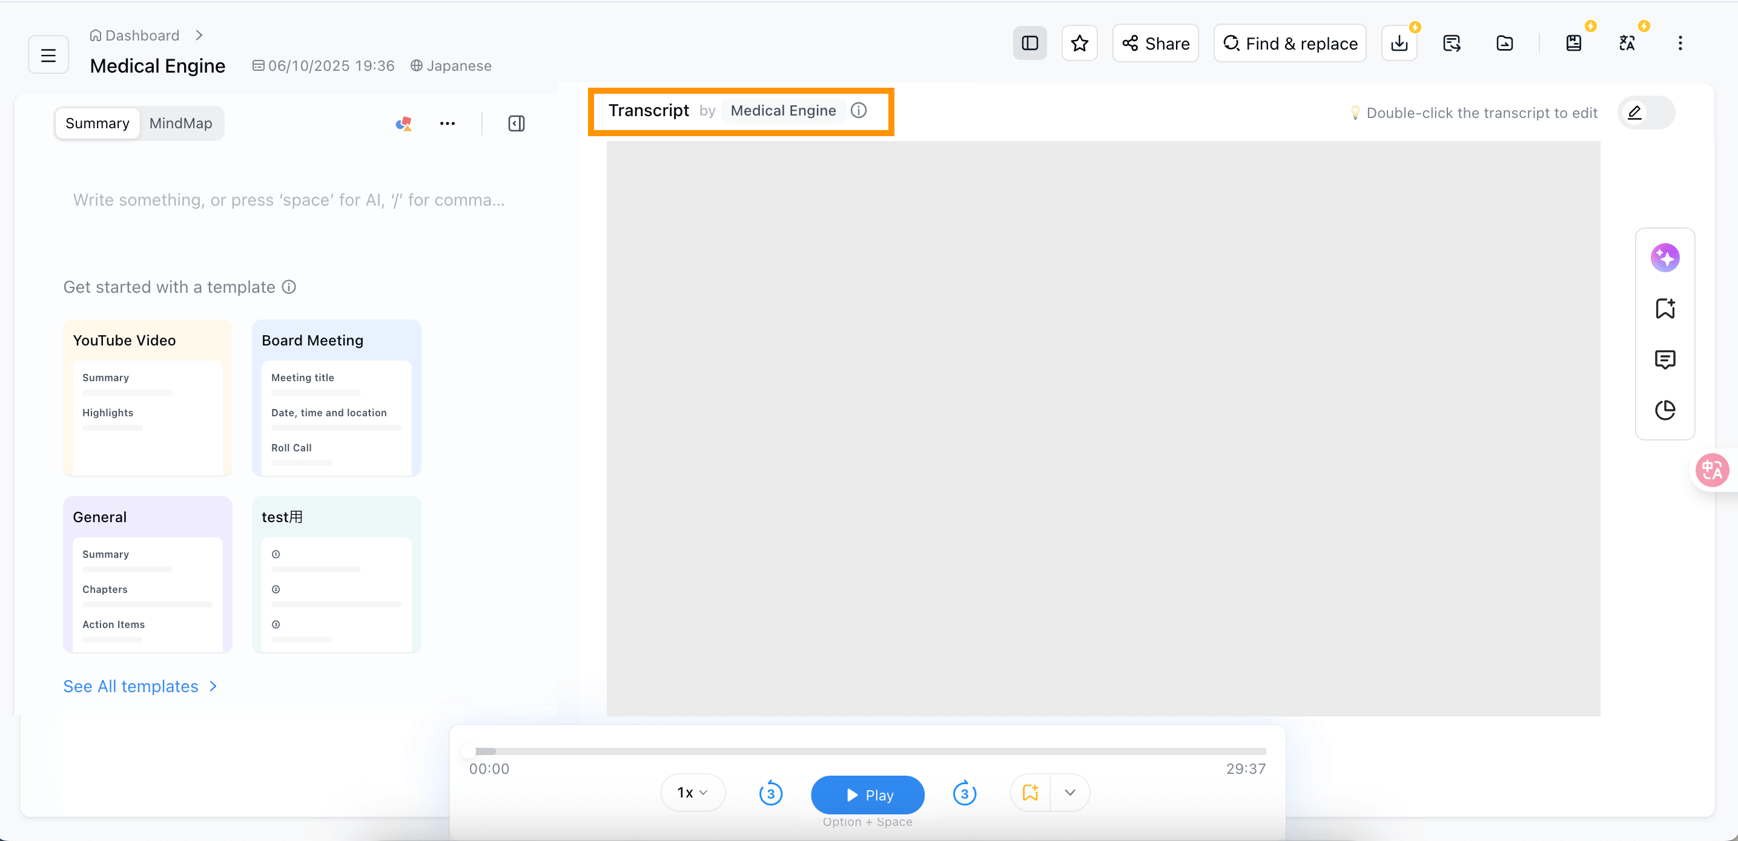The height and width of the screenshot is (841, 1738).
Task: Click info icon next to Medical Engine
Action: click(x=858, y=111)
